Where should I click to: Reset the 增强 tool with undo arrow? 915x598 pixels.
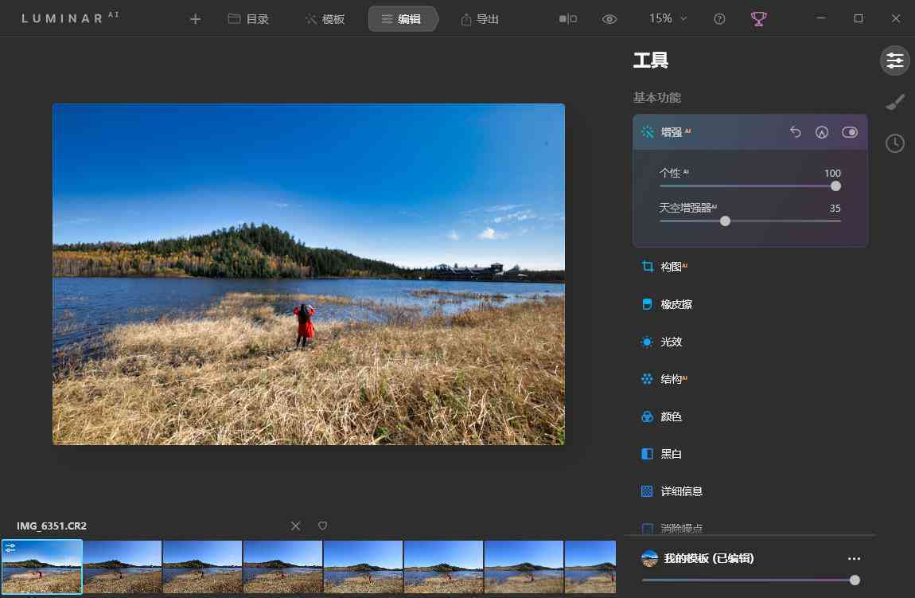point(795,132)
